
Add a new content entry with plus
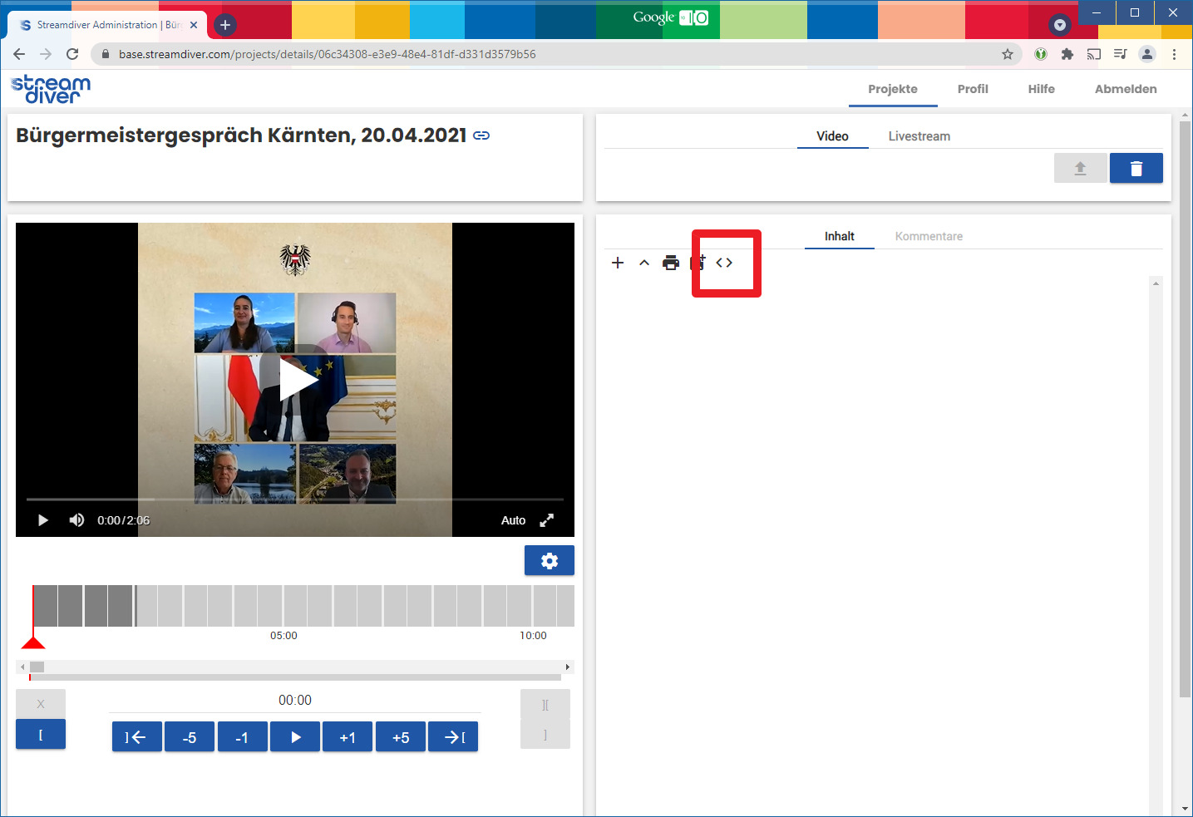(618, 263)
